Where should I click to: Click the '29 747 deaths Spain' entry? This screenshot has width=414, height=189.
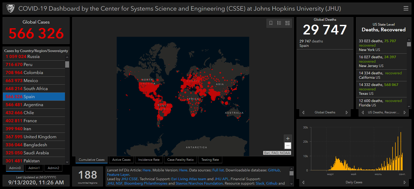click(x=325, y=43)
